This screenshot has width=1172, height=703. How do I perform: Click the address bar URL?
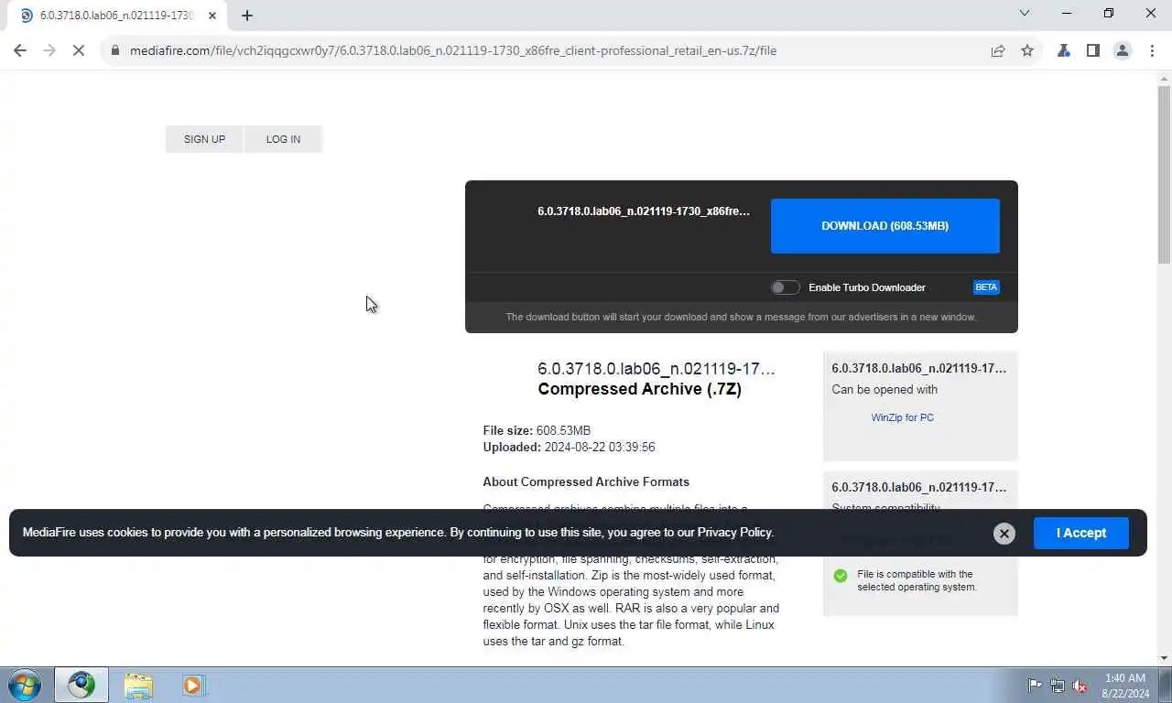coord(453,50)
